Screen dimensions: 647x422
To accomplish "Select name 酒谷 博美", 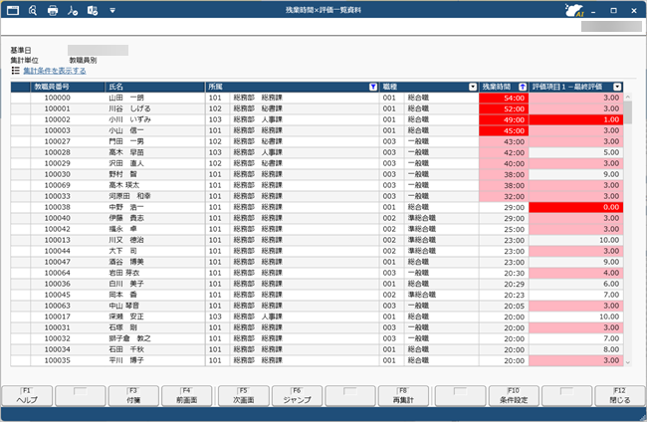I will coord(126,262).
